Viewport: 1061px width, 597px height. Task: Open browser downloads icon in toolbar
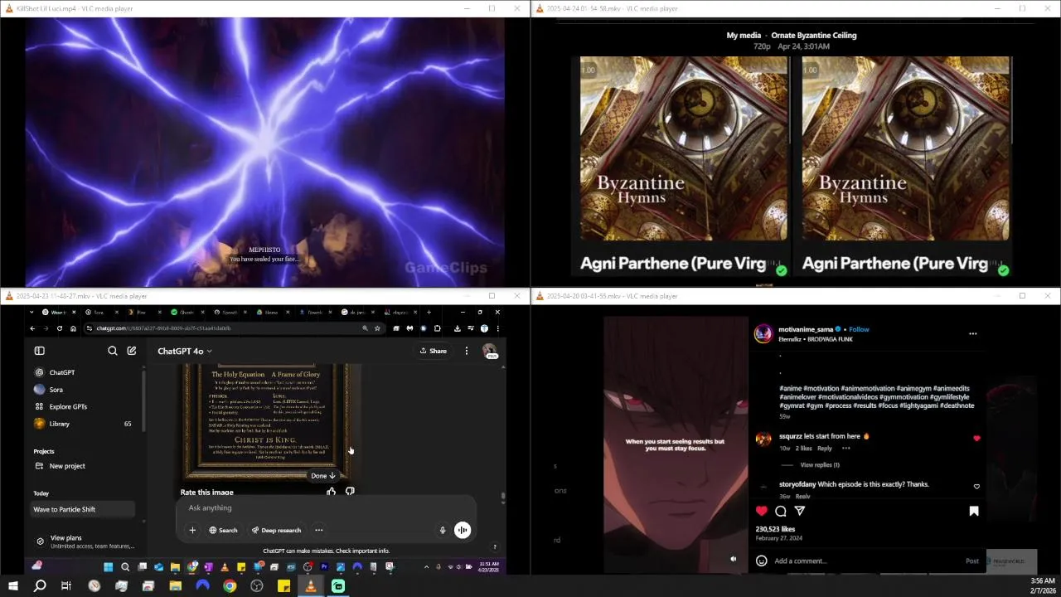pos(457,328)
